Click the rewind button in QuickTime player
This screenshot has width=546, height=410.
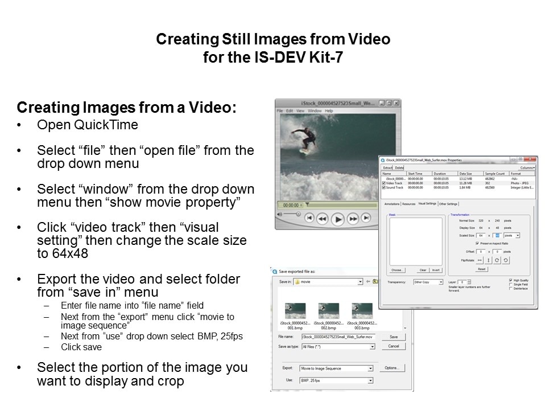coord(322,218)
